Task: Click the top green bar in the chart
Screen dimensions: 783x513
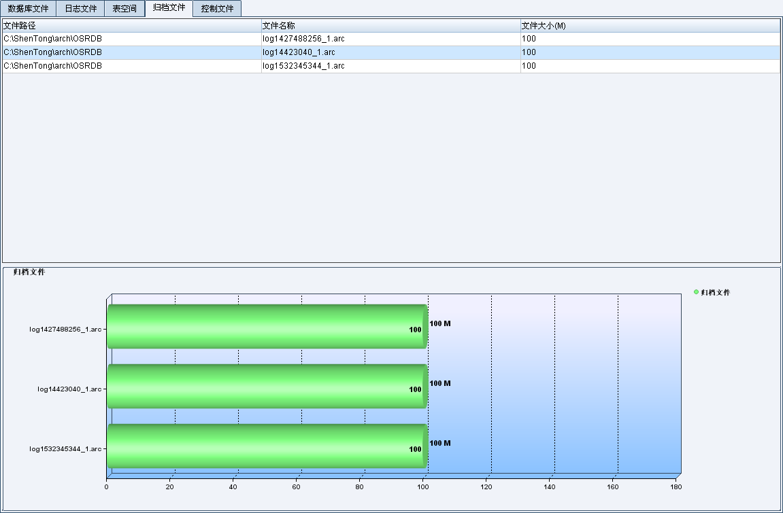Action: (267, 326)
